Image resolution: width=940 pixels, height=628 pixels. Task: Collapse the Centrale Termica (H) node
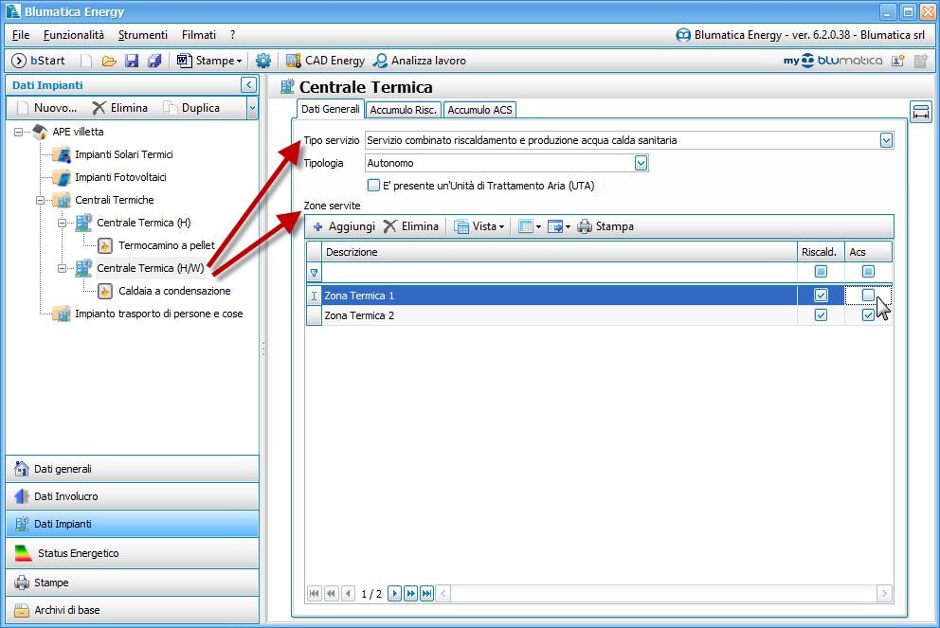(62, 223)
